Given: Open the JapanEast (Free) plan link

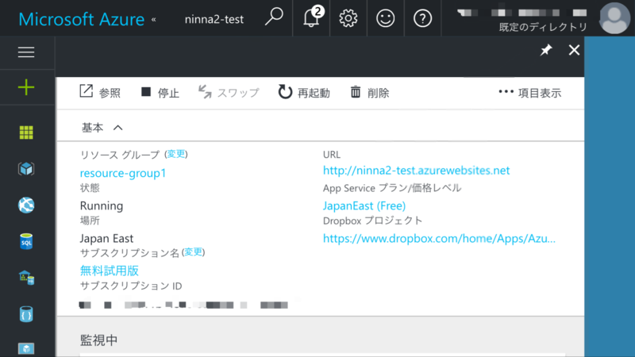Looking at the screenshot, I should coord(364,205).
